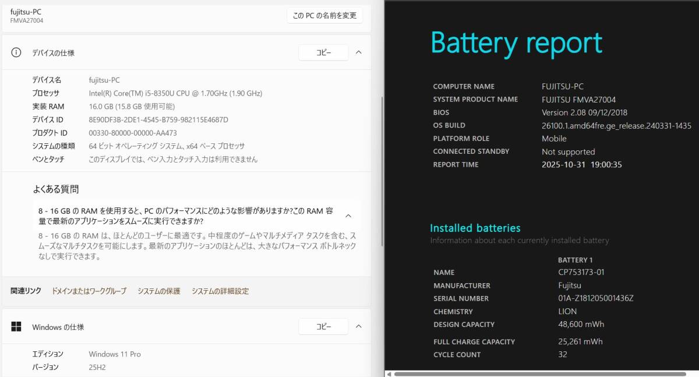Select BIOS Version 2.08 09/12/2018

[584, 112]
